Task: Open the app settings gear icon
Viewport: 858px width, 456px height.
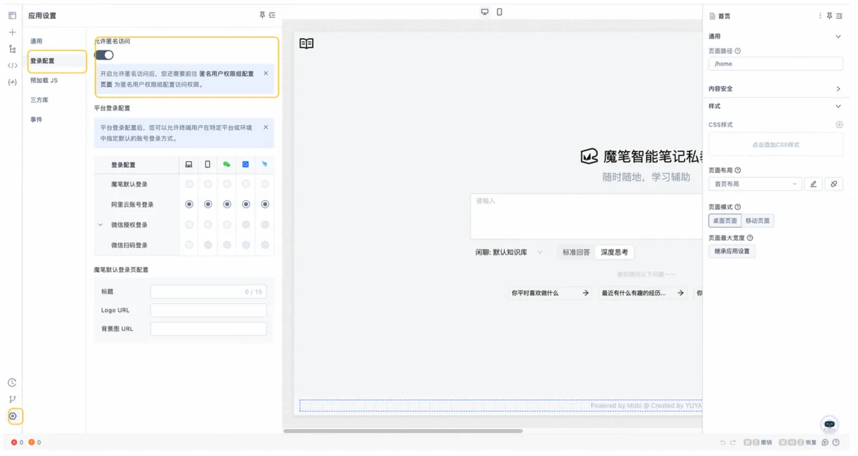Action: pos(13,416)
